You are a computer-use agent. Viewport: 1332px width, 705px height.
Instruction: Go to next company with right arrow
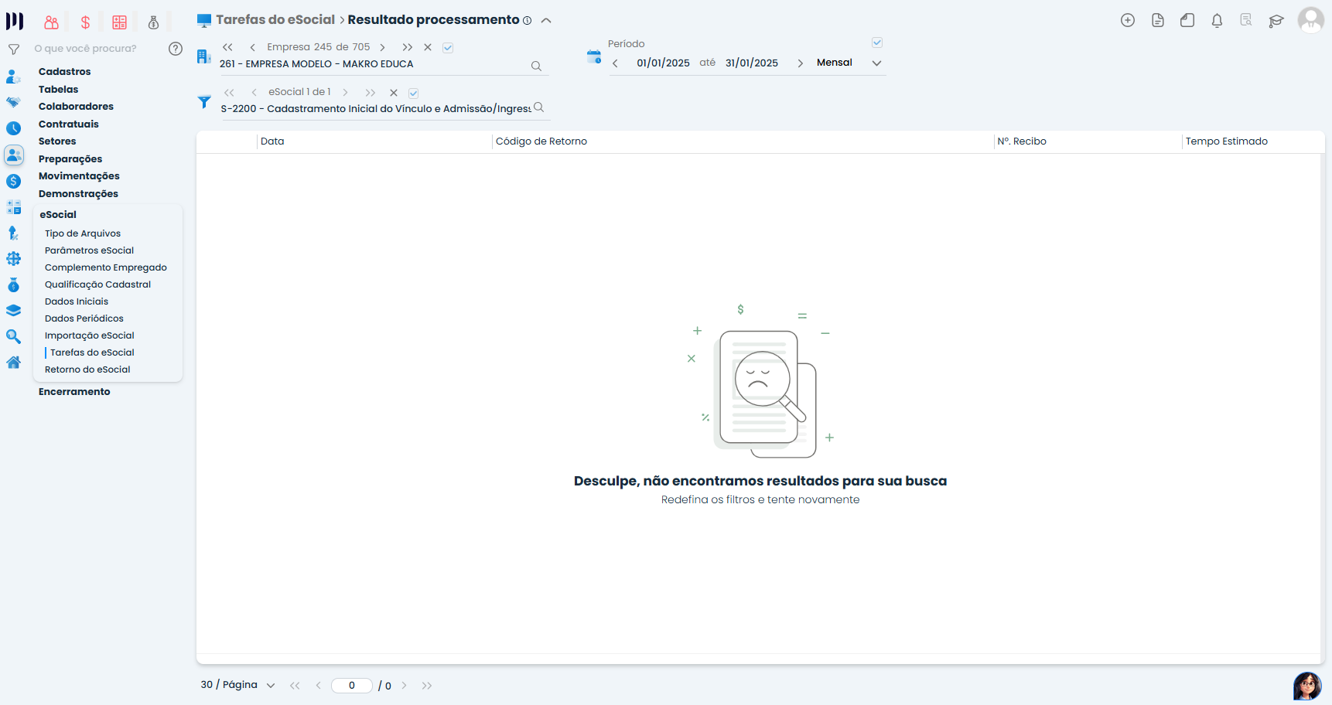coord(382,48)
